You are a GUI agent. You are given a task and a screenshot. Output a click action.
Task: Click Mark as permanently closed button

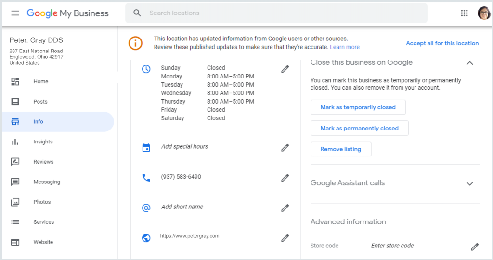click(359, 128)
